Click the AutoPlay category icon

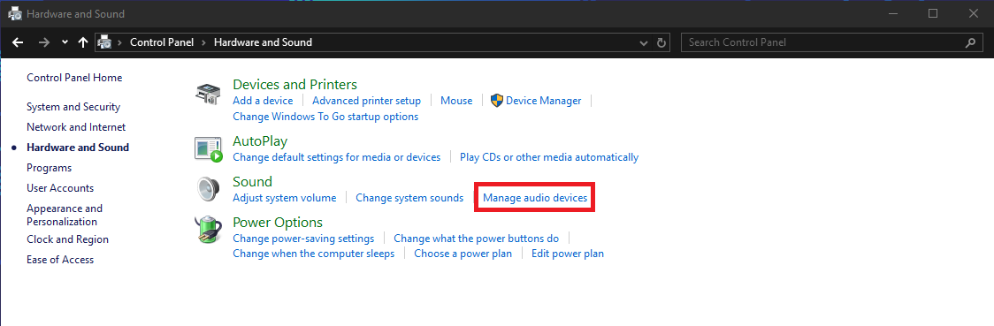[x=209, y=149]
